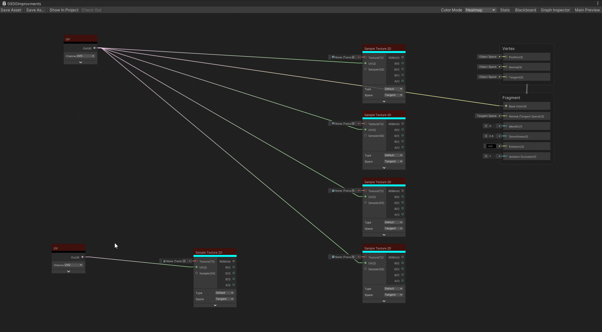This screenshot has width=602, height=332.
Task: Click the kebab menu icon in the top-right corner
Action: (x=597, y=3)
